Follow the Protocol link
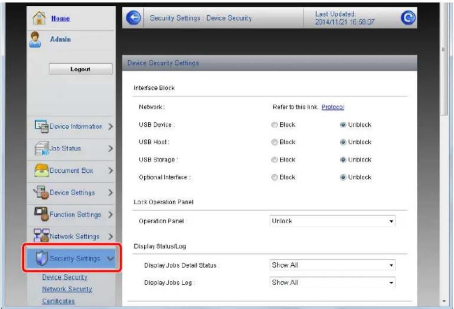454x309 pixels. tap(333, 107)
